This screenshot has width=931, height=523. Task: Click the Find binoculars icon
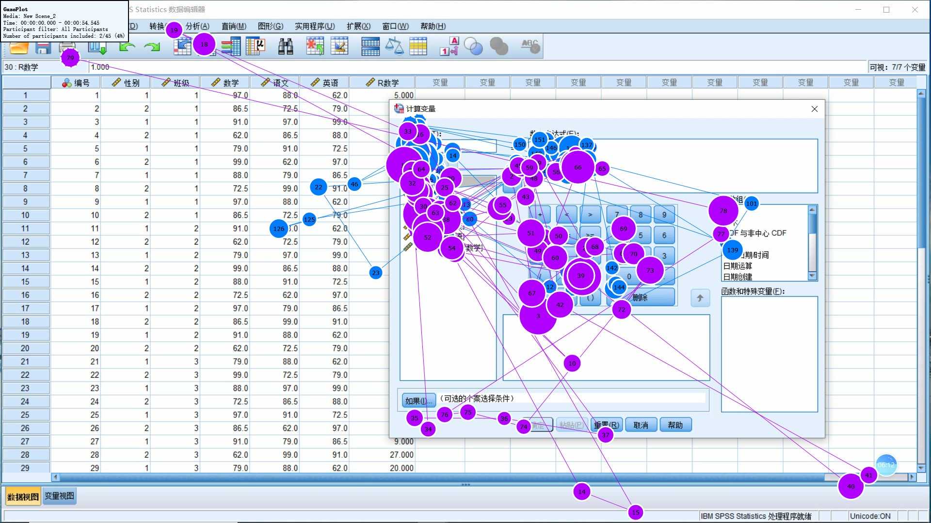click(x=286, y=47)
